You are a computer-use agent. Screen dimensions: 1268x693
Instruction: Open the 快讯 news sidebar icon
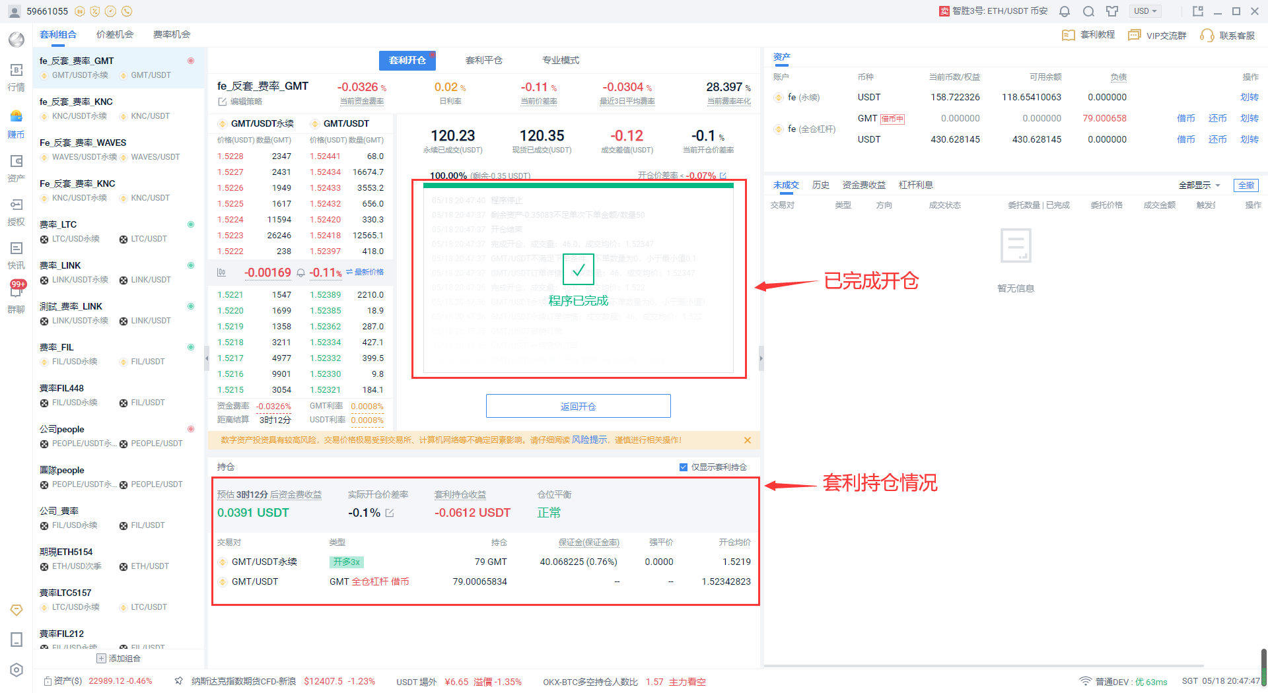click(x=16, y=255)
